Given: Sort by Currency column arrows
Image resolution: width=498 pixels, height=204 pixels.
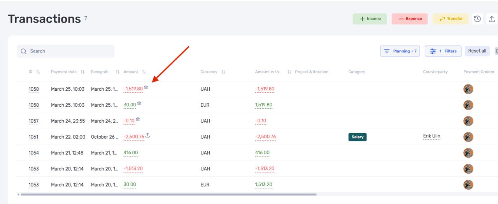Looking at the screenshot, I should 223,72.
